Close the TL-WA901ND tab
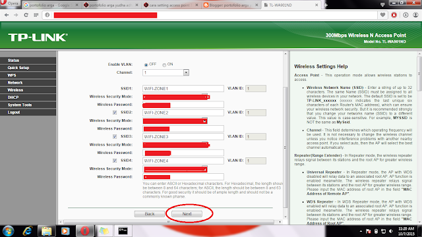 [x=316, y=5]
